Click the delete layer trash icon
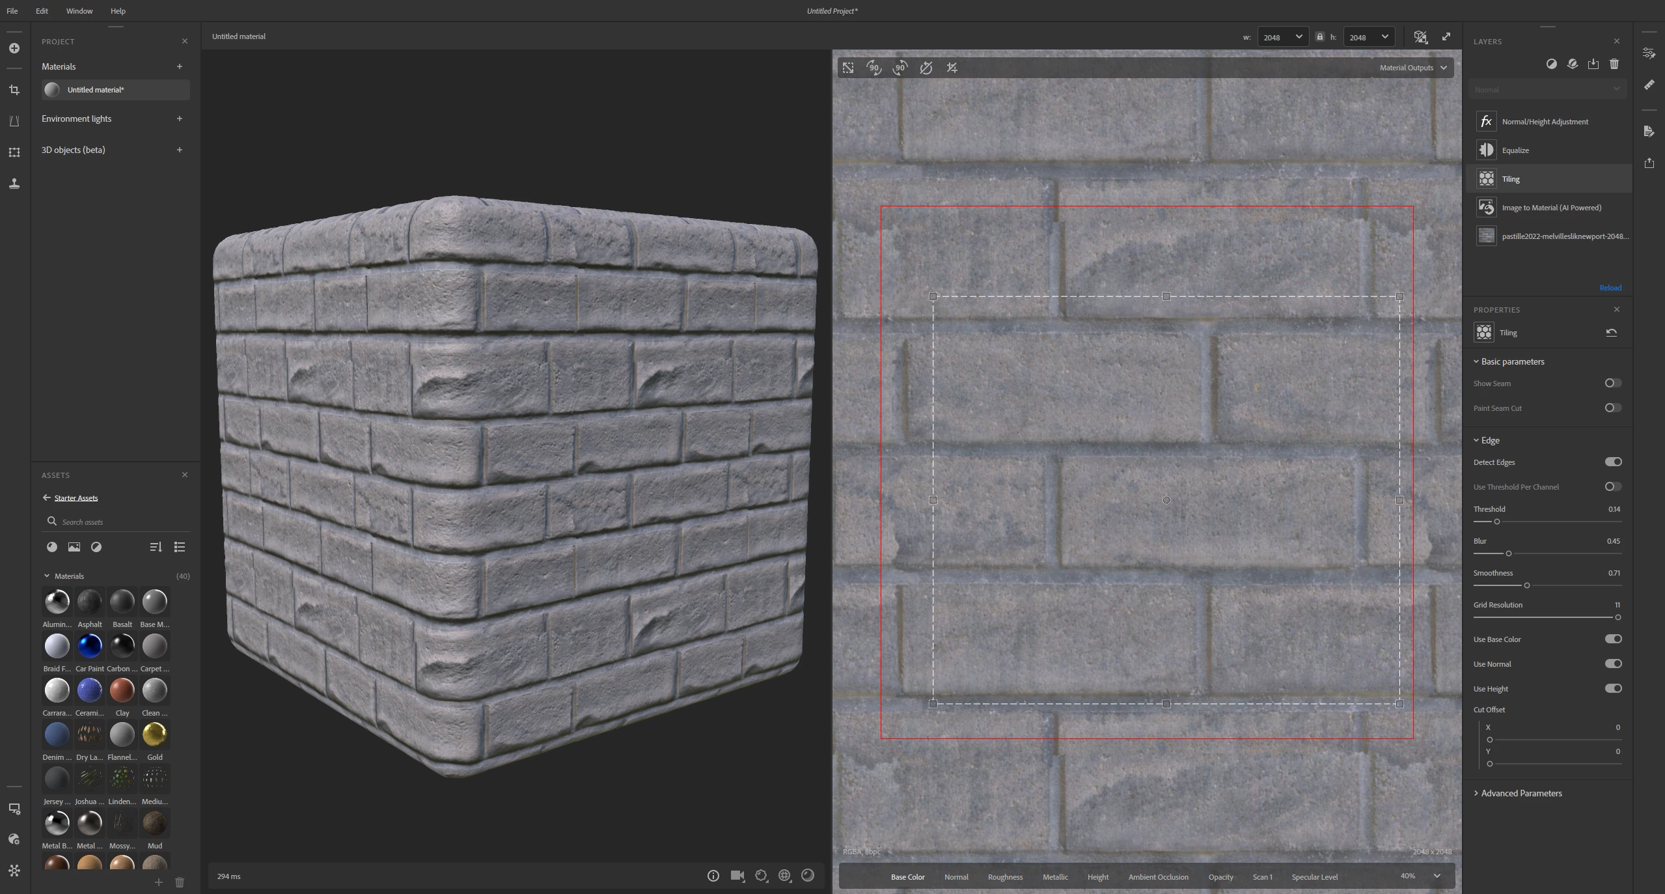The height and width of the screenshot is (894, 1665). coord(1614,64)
